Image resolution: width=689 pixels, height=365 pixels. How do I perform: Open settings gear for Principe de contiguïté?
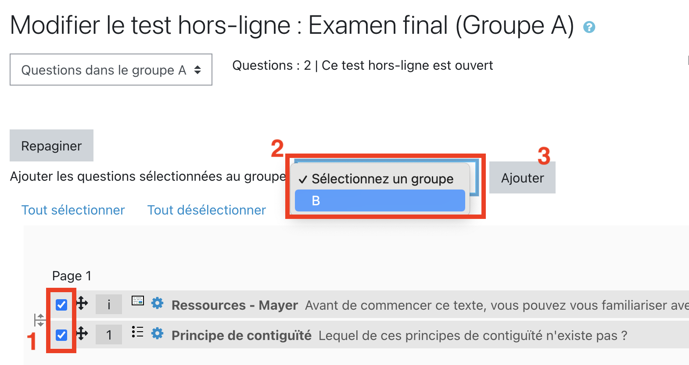point(157,334)
